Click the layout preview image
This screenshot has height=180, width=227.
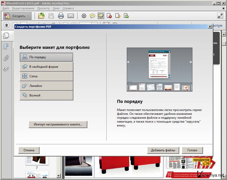159,69
